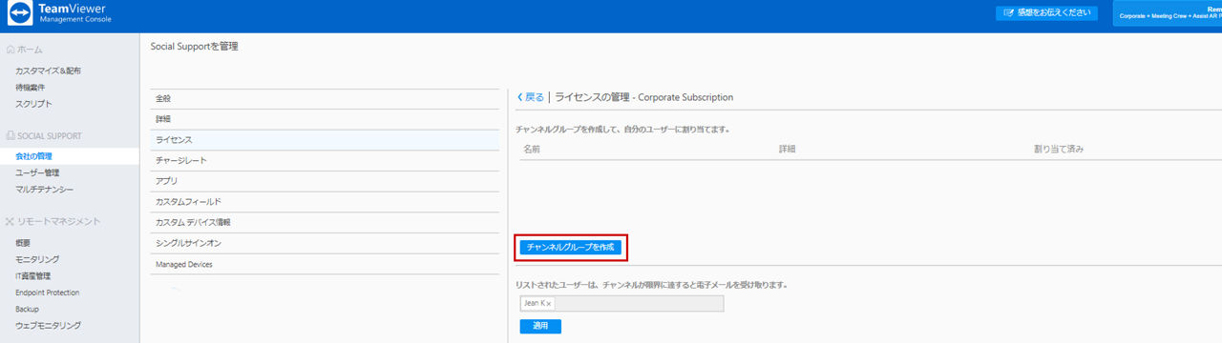Click the 戻る back link

click(x=535, y=97)
